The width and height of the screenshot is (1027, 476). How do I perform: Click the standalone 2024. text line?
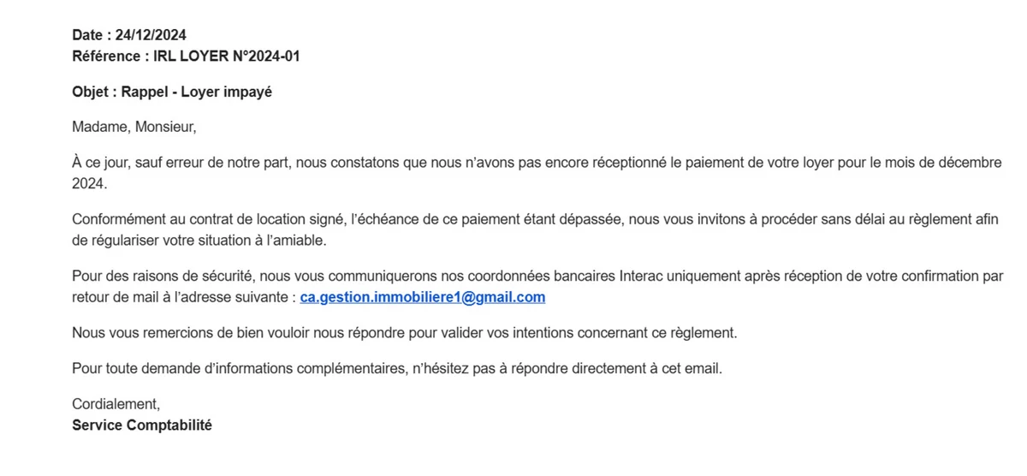89,183
